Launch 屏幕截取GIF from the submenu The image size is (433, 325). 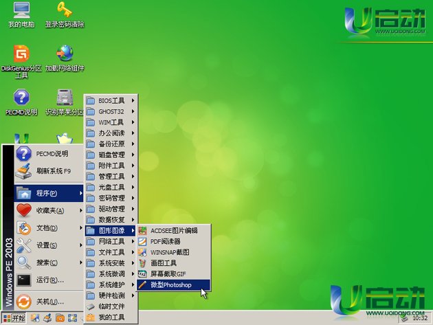click(x=174, y=273)
